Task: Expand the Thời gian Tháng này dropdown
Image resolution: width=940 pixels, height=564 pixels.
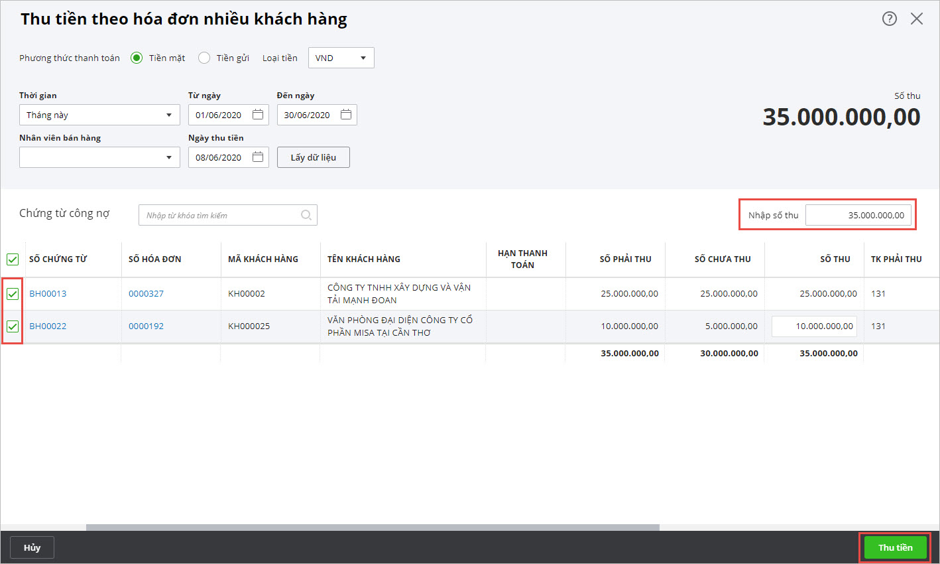Action: 99,115
